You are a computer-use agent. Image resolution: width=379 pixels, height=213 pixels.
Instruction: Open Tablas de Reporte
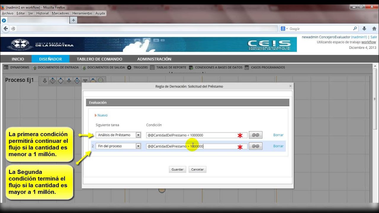(168, 67)
